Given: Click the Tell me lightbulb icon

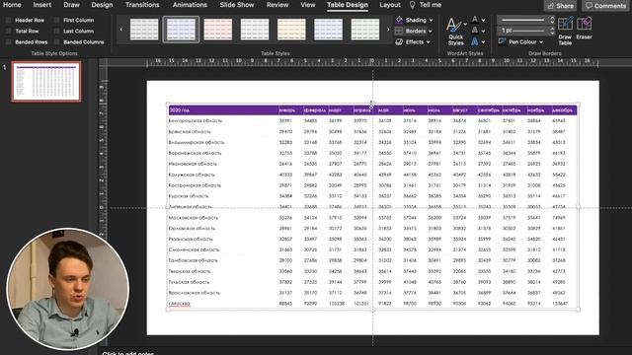Looking at the screenshot, I should coord(412,5).
